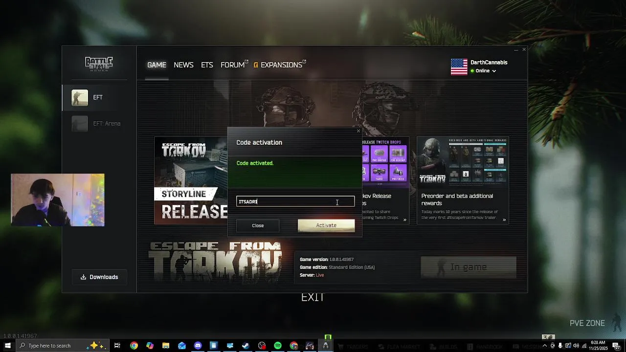
Task: Open the GAME tab in launcher
Action: point(156,65)
